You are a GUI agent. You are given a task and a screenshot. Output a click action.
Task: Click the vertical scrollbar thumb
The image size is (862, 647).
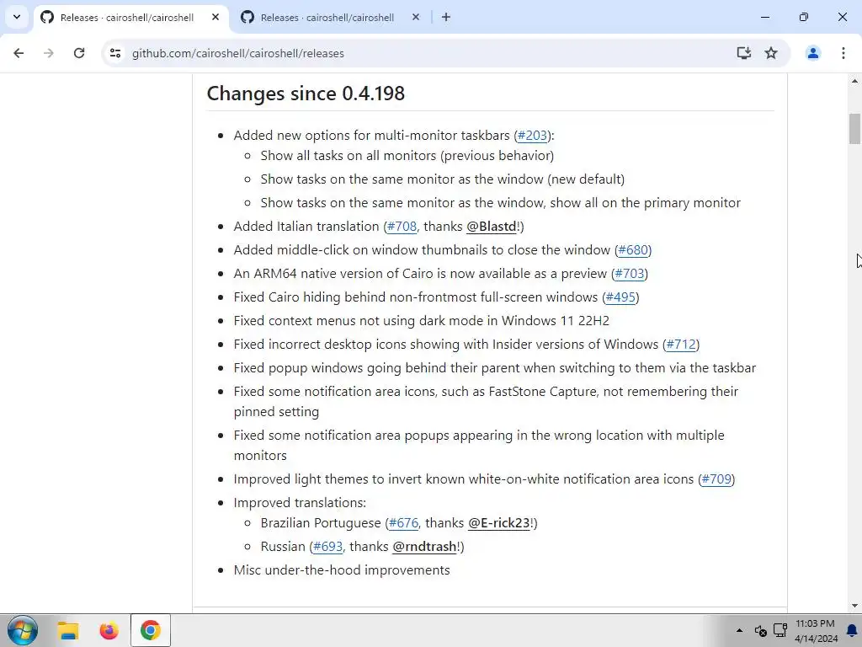point(854,128)
